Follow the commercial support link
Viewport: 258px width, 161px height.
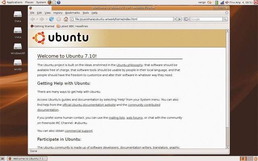tap(79, 131)
